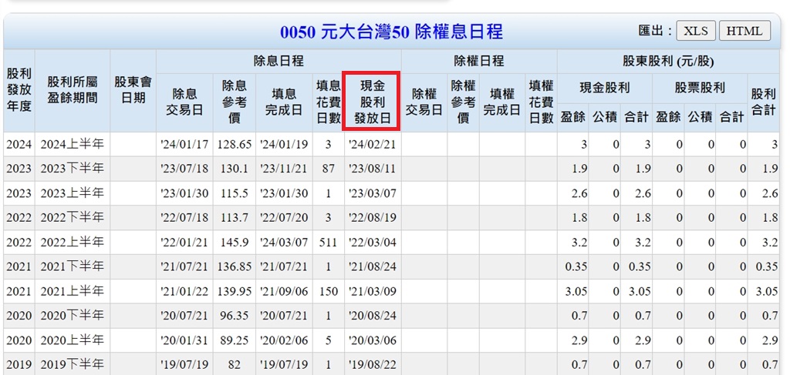Image resolution: width=790 pixels, height=375 pixels.
Task: Click reference price 136.85
Action: click(x=235, y=267)
